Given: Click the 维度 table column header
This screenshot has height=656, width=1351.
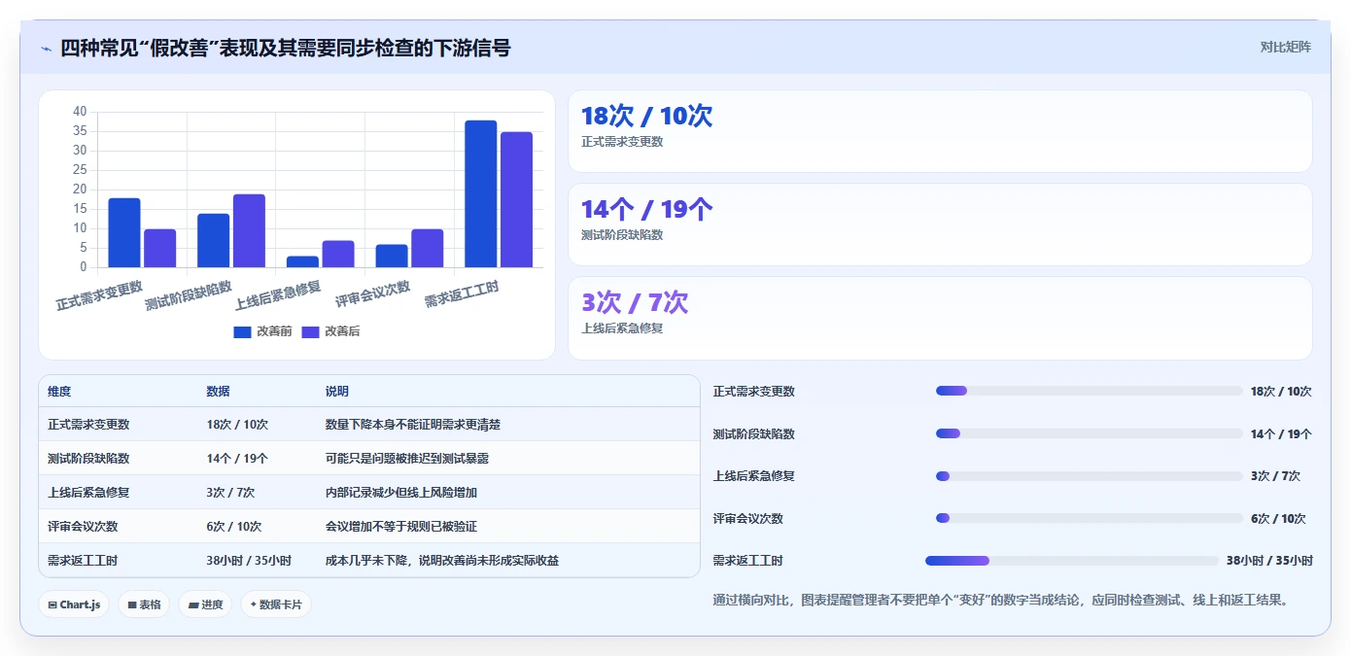Looking at the screenshot, I should pyautogui.click(x=59, y=392).
